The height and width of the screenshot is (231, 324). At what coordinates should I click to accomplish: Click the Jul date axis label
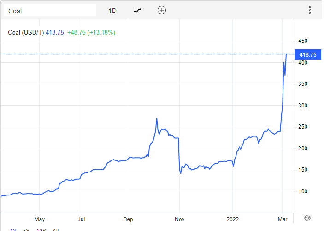point(81,219)
